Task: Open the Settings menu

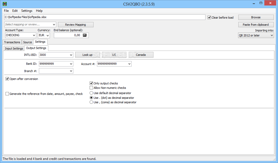Action: coord(27,11)
